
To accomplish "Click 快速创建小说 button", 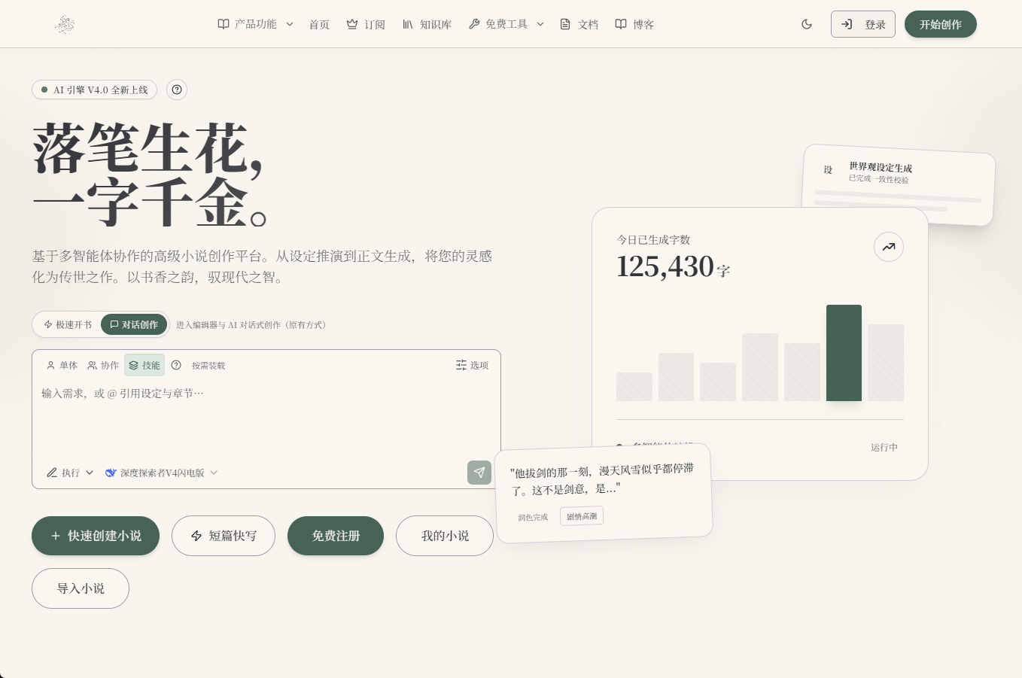I will [x=96, y=536].
